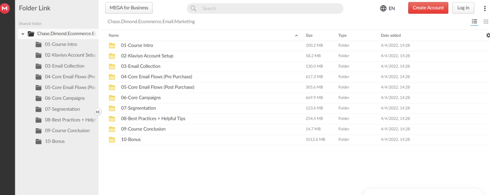Image resolution: width=490 pixels, height=195 pixels.
Task: Open 09-Course Conclusion in file list
Action: point(143,129)
